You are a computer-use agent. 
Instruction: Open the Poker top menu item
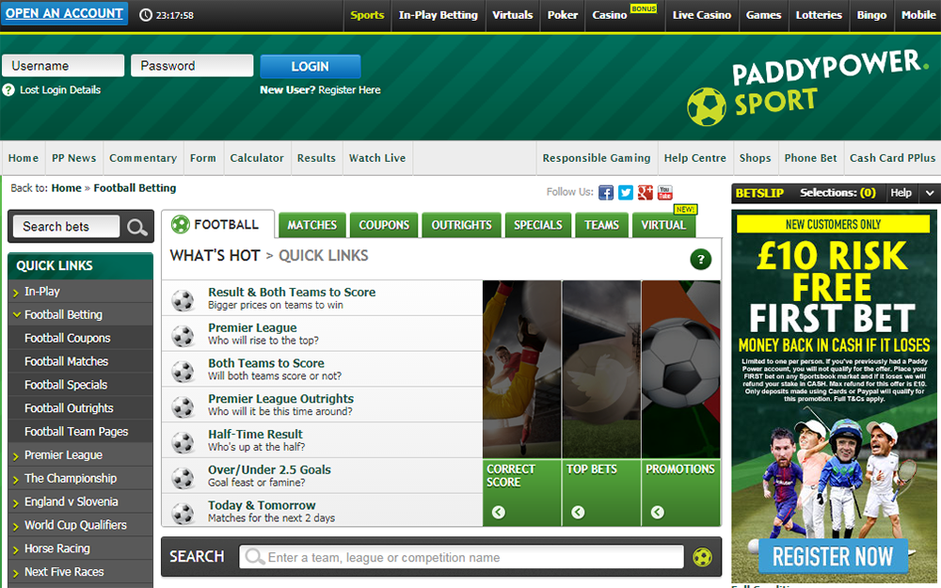pos(563,16)
